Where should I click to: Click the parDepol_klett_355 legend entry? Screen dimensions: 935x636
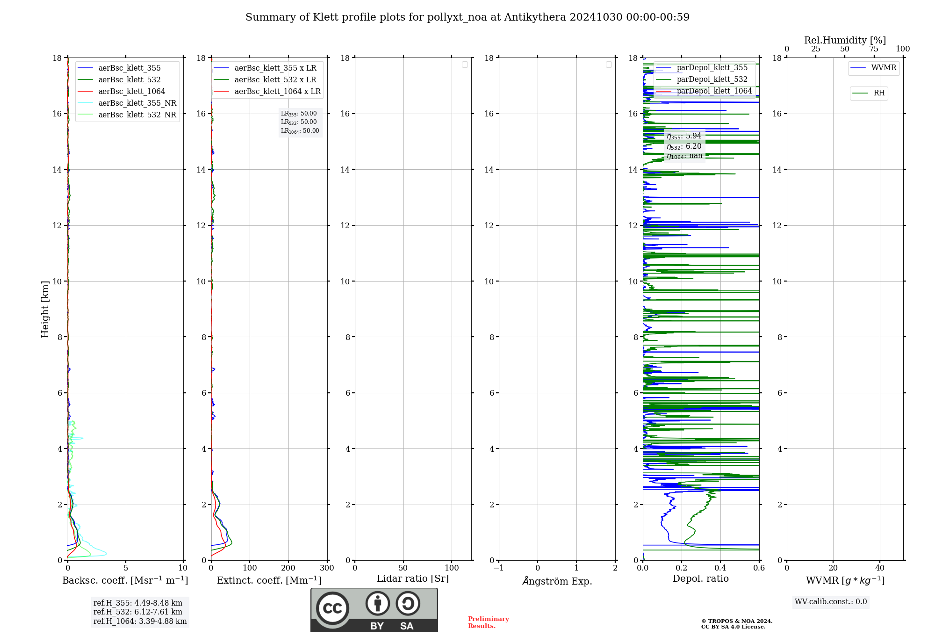pos(702,68)
